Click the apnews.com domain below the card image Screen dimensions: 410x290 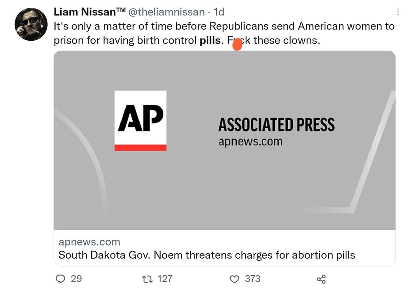coord(89,242)
